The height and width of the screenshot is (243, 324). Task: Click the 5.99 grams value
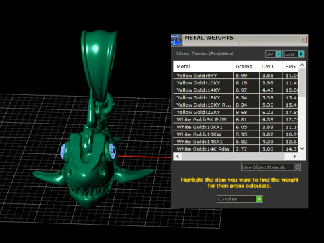242,76
